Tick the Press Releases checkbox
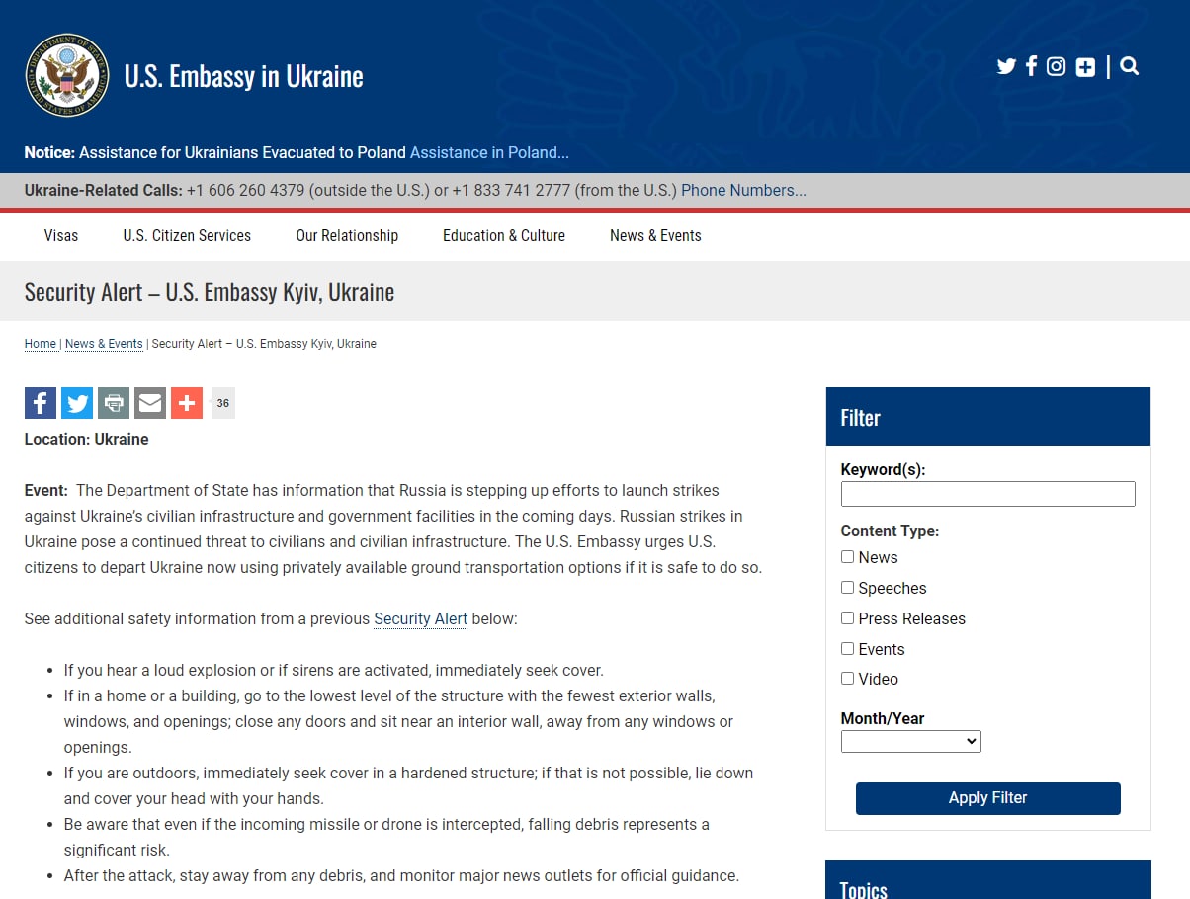The height and width of the screenshot is (899, 1190). click(x=847, y=618)
